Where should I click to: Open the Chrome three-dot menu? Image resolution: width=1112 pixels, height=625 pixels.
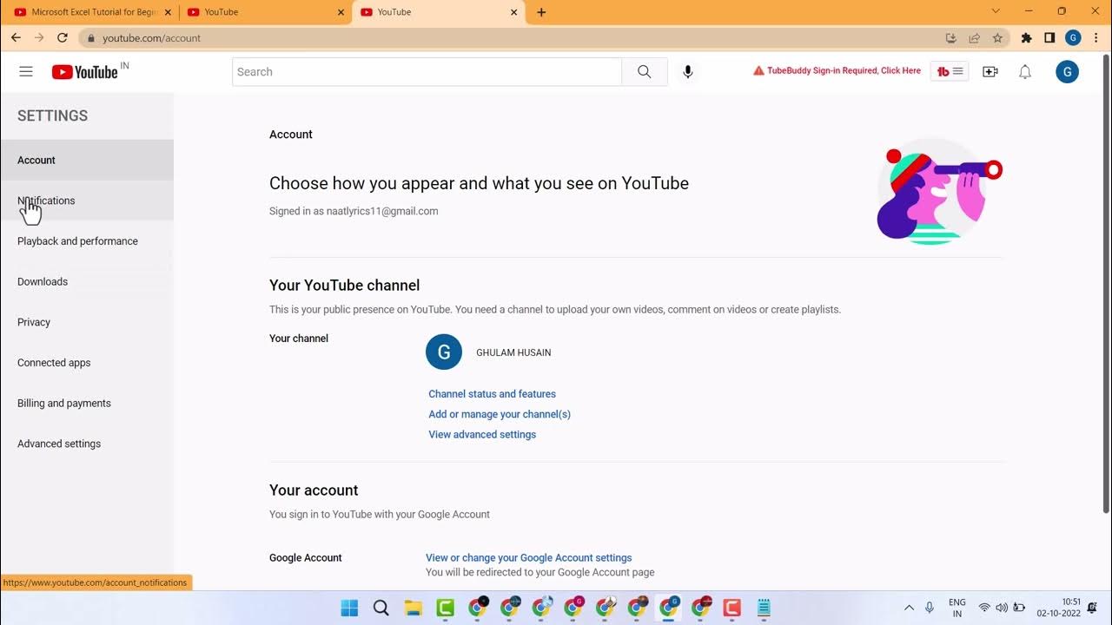click(1096, 38)
